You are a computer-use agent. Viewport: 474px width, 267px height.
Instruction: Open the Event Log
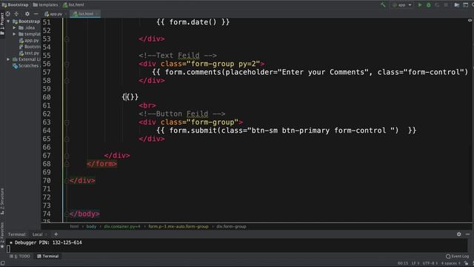pyautogui.click(x=458, y=256)
